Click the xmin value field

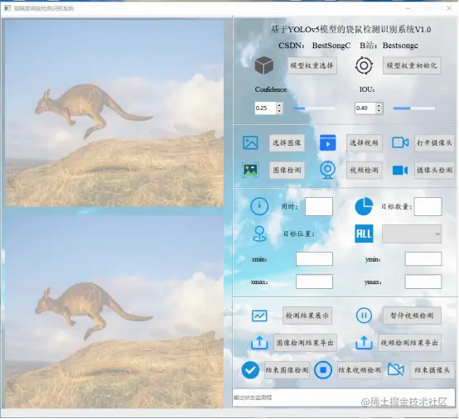(314, 258)
